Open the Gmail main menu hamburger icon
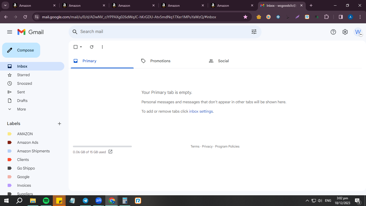 pyautogui.click(x=10, y=32)
